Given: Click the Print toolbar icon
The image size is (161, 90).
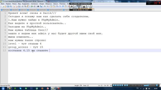Looking at the screenshot, I should pyautogui.click(x=19, y=6).
